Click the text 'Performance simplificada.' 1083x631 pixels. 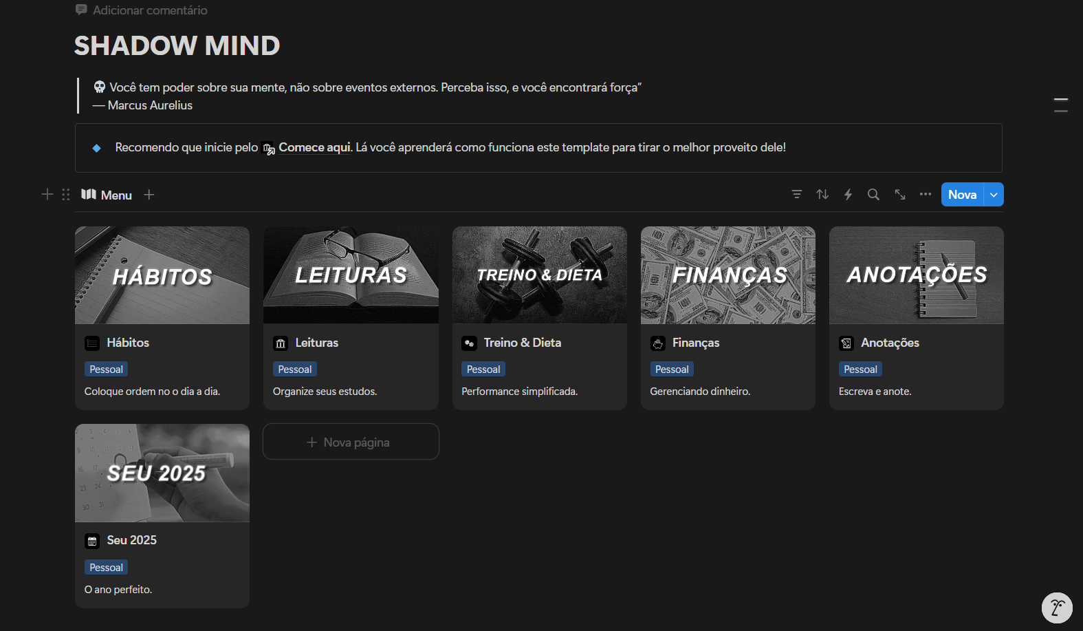coord(519,392)
